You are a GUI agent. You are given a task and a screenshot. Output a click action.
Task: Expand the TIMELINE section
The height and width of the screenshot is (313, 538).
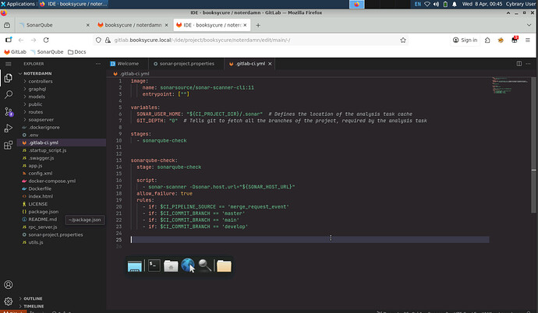point(34,307)
